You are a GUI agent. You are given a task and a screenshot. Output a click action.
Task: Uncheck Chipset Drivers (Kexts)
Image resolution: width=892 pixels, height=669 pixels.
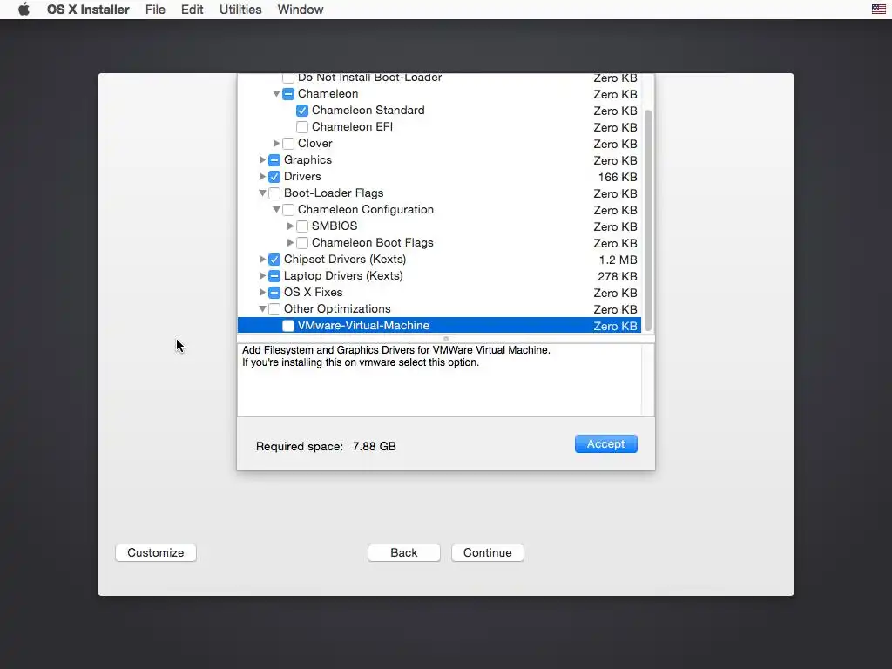tap(274, 260)
